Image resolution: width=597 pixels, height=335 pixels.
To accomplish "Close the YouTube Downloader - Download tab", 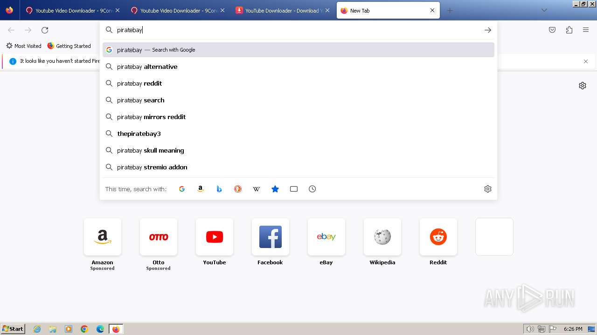I will [327, 10].
